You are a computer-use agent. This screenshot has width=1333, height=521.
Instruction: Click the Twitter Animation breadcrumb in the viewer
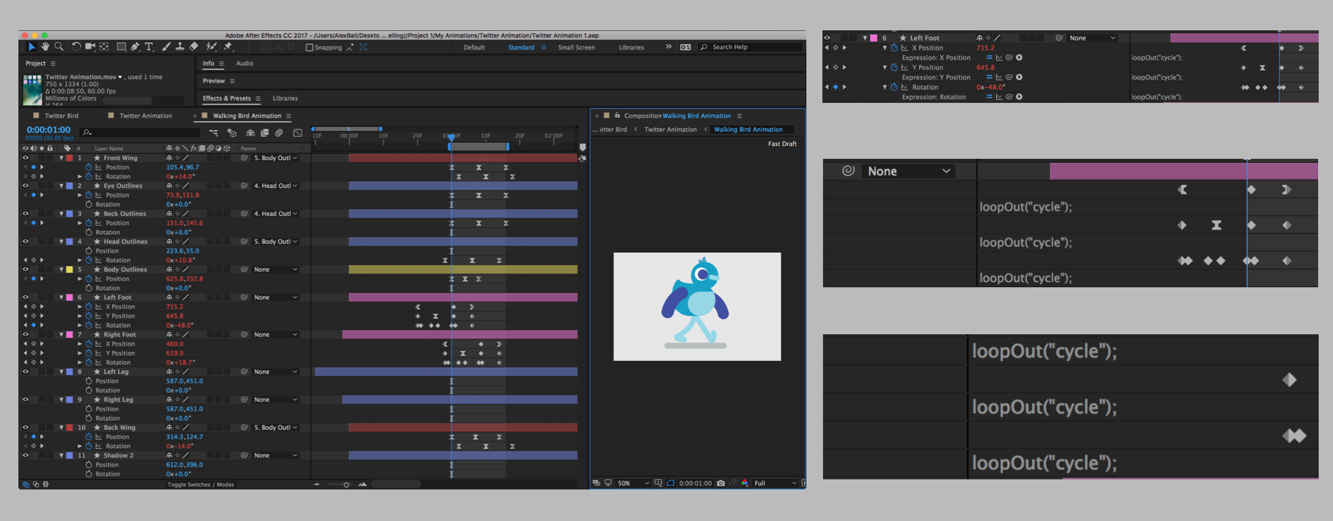(x=671, y=130)
